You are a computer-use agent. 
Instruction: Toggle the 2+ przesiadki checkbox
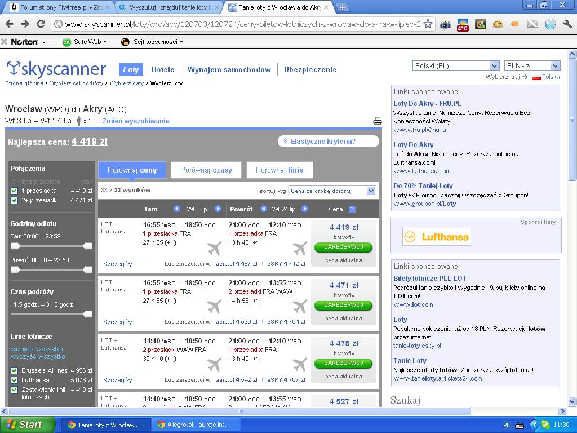click(14, 200)
